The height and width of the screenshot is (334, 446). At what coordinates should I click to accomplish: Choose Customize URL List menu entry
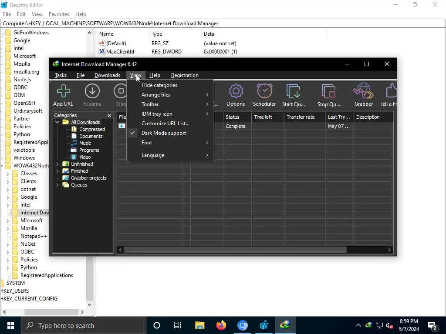pyautogui.click(x=170, y=124)
